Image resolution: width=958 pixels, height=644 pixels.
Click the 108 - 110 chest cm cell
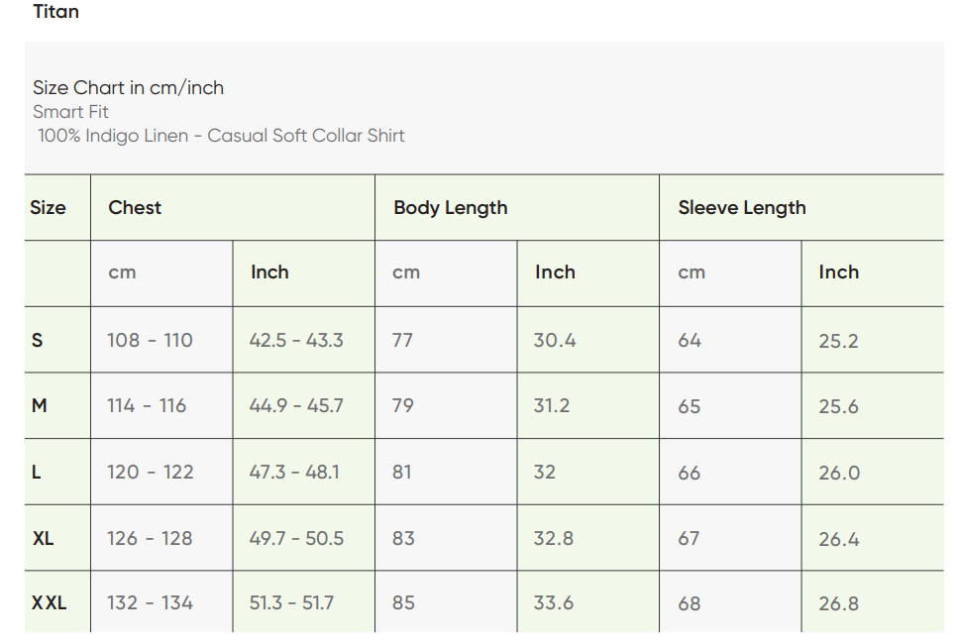tap(150, 340)
